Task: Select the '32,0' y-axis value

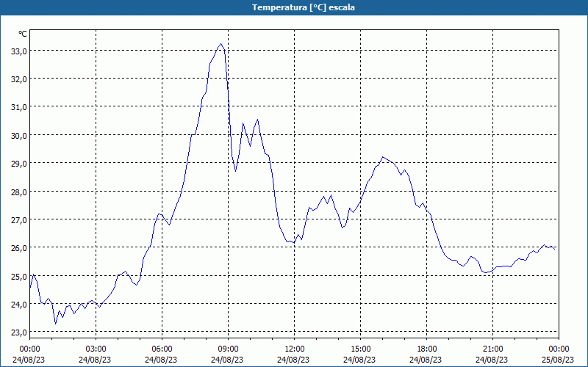Action: (x=18, y=79)
